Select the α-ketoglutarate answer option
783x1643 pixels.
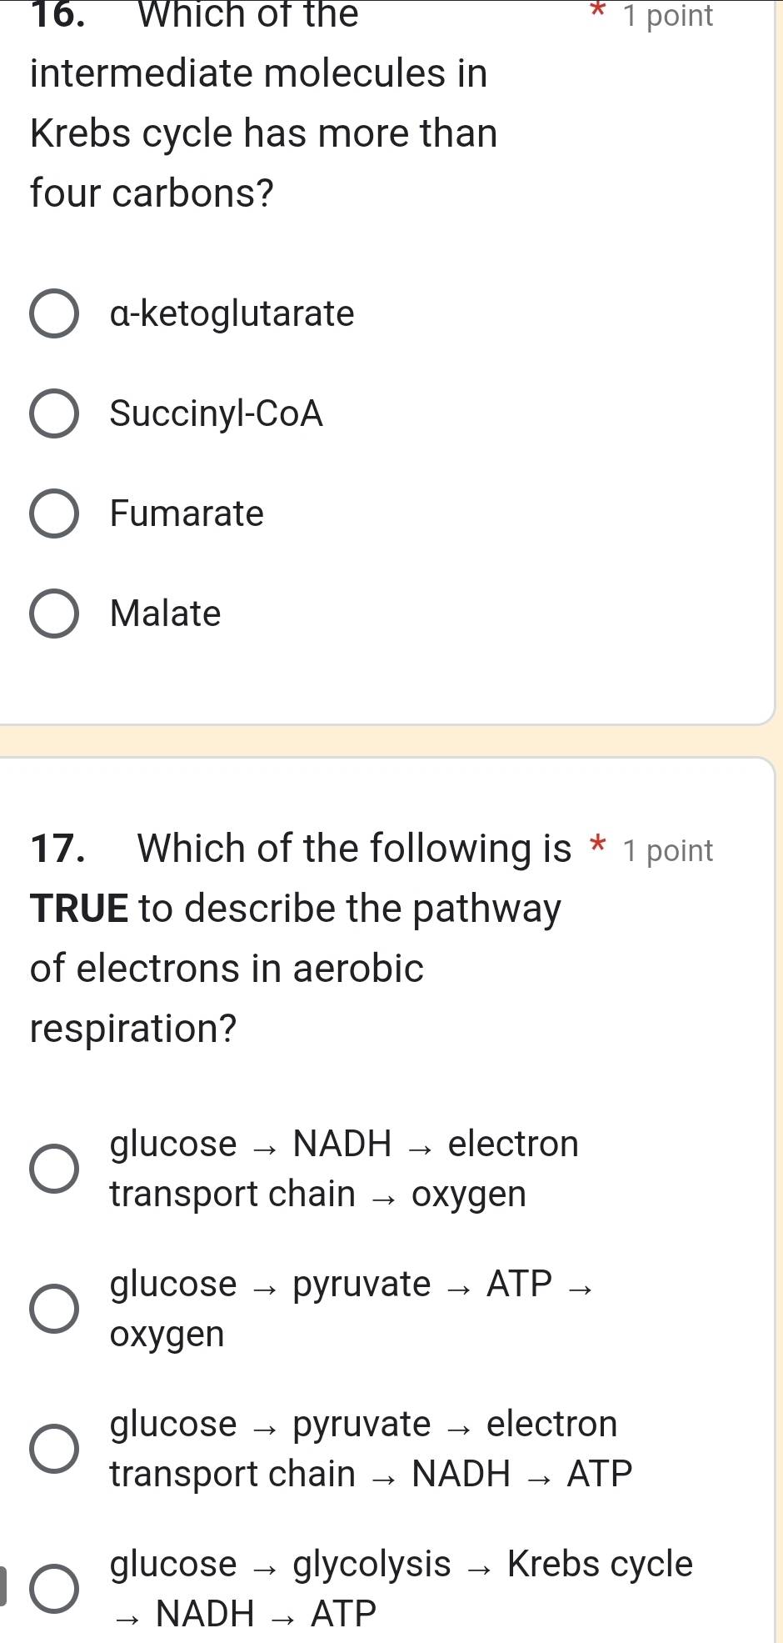55,314
